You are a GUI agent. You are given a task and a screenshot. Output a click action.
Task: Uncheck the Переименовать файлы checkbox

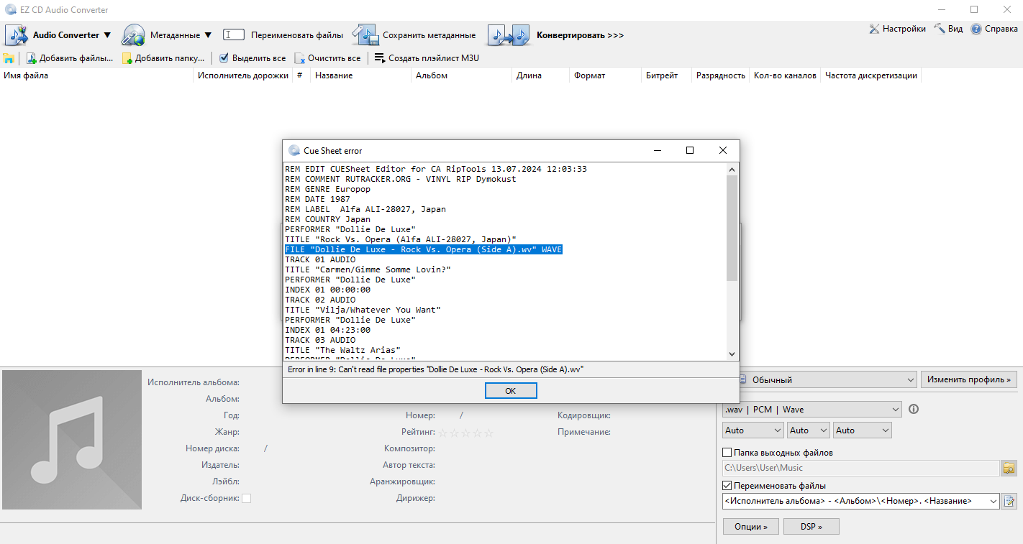pos(727,486)
